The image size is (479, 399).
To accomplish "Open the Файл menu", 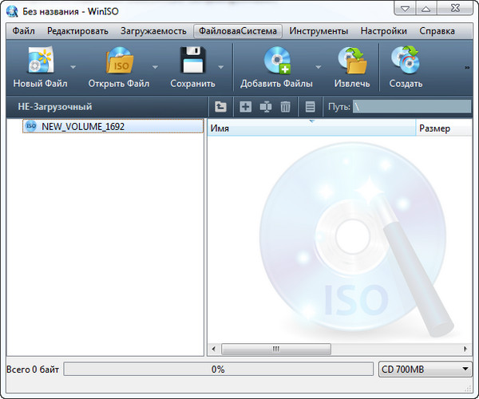I will point(23,31).
